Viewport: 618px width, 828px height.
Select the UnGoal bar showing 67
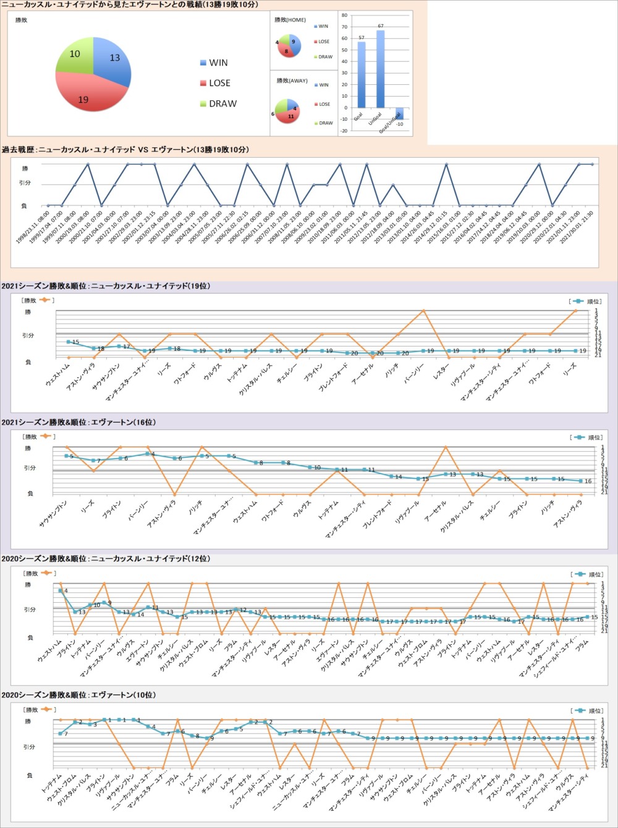pos(380,69)
